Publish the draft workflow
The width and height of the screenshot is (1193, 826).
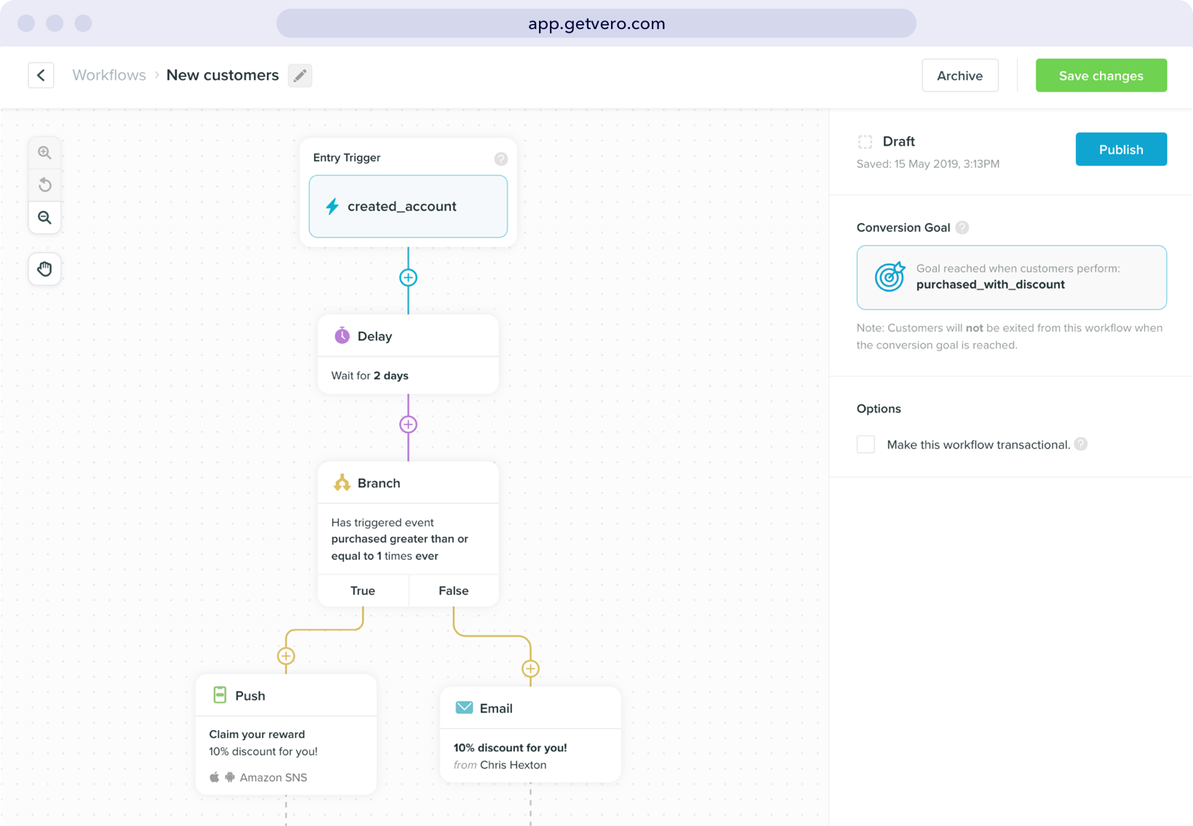(1120, 149)
